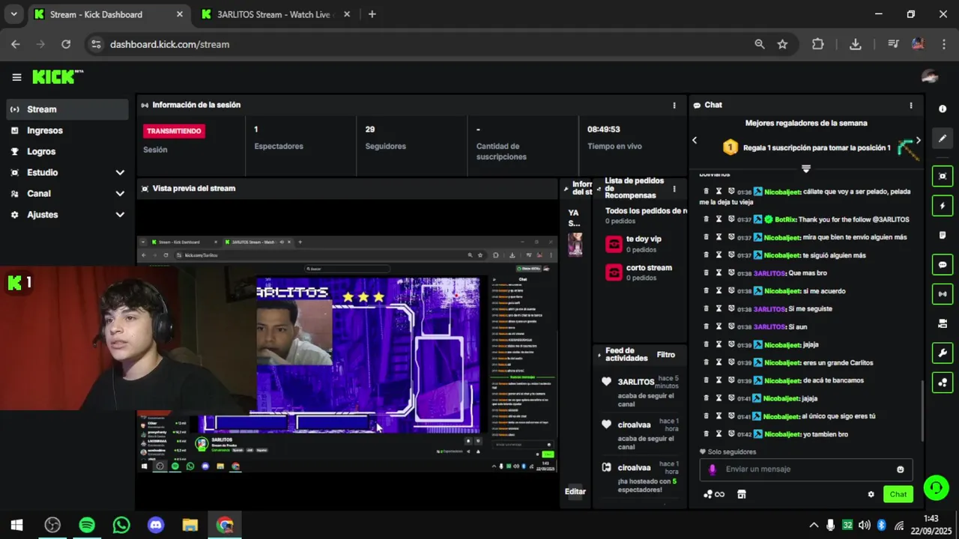Click the camera recorder icon in right sidebar

943,323
